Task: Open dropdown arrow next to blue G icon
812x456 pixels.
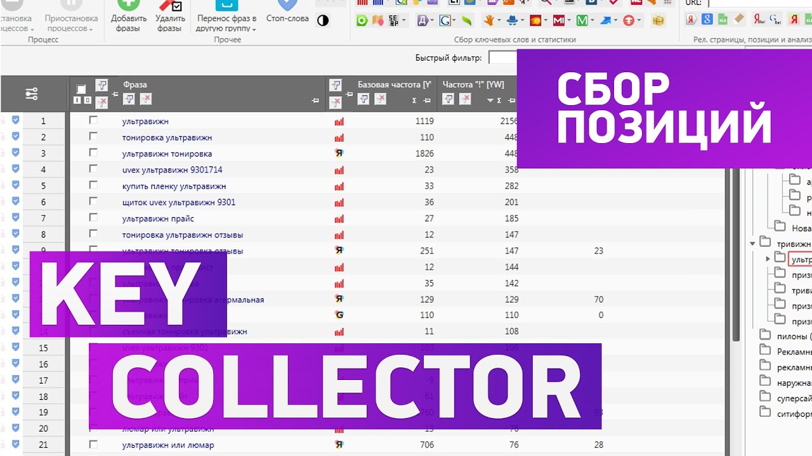Action: pyautogui.click(x=454, y=21)
